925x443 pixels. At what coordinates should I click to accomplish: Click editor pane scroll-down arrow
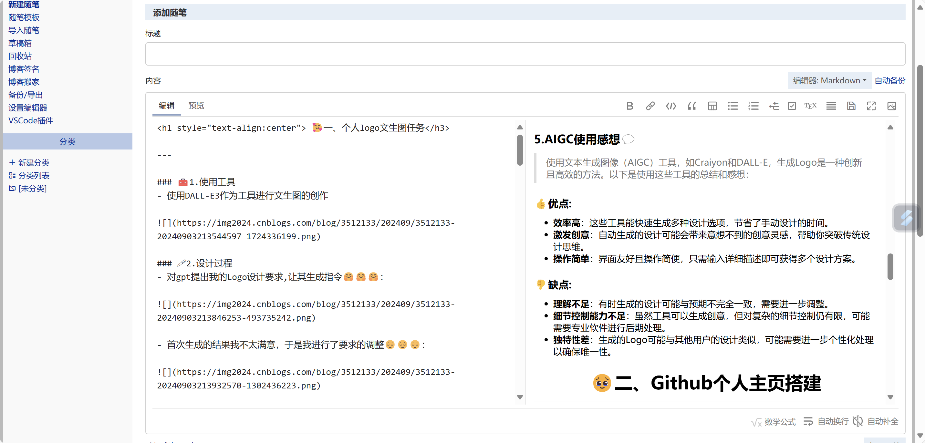(x=520, y=397)
